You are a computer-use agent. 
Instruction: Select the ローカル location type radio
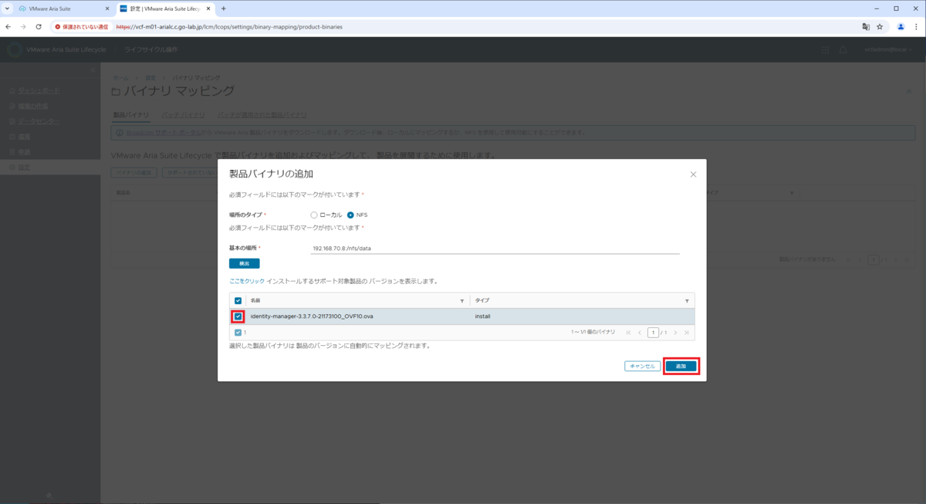click(x=313, y=215)
